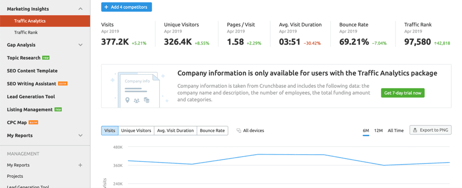Select the 12M time range
The height and width of the screenshot is (188, 462).
point(378,131)
